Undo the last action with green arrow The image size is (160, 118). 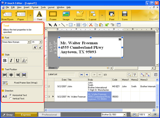tap(107, 25)
